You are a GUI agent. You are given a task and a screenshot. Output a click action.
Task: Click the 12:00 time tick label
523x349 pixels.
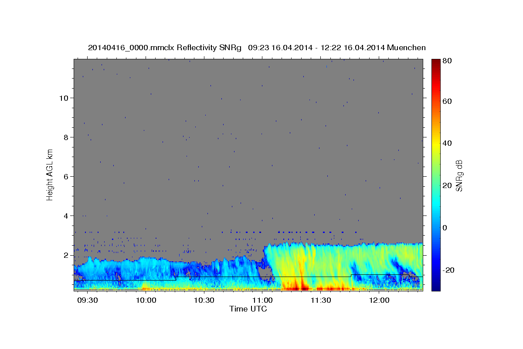(379, 301)
